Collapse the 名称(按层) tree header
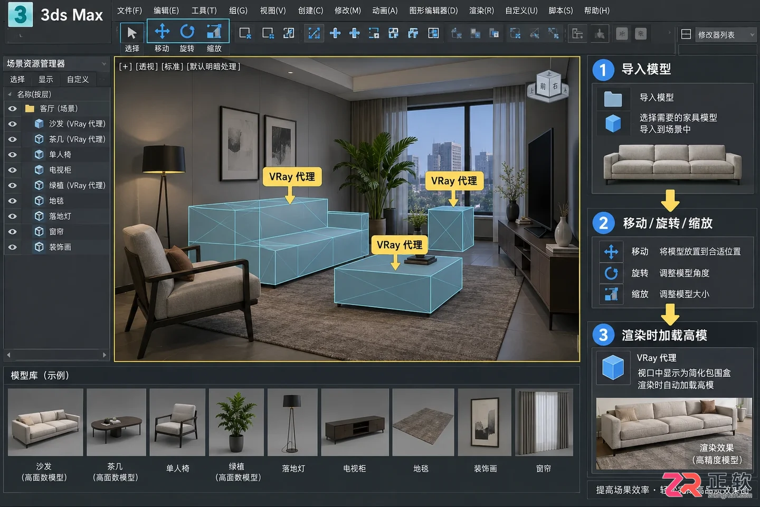This screenshot has width=760, height=507. click(x=9, y=95)
